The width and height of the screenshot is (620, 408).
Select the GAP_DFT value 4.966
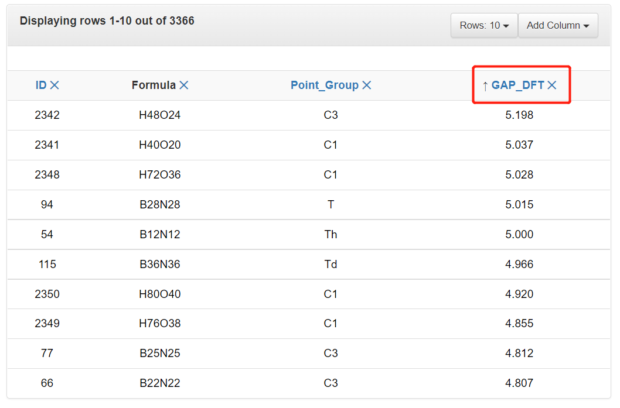pos(519,265)
